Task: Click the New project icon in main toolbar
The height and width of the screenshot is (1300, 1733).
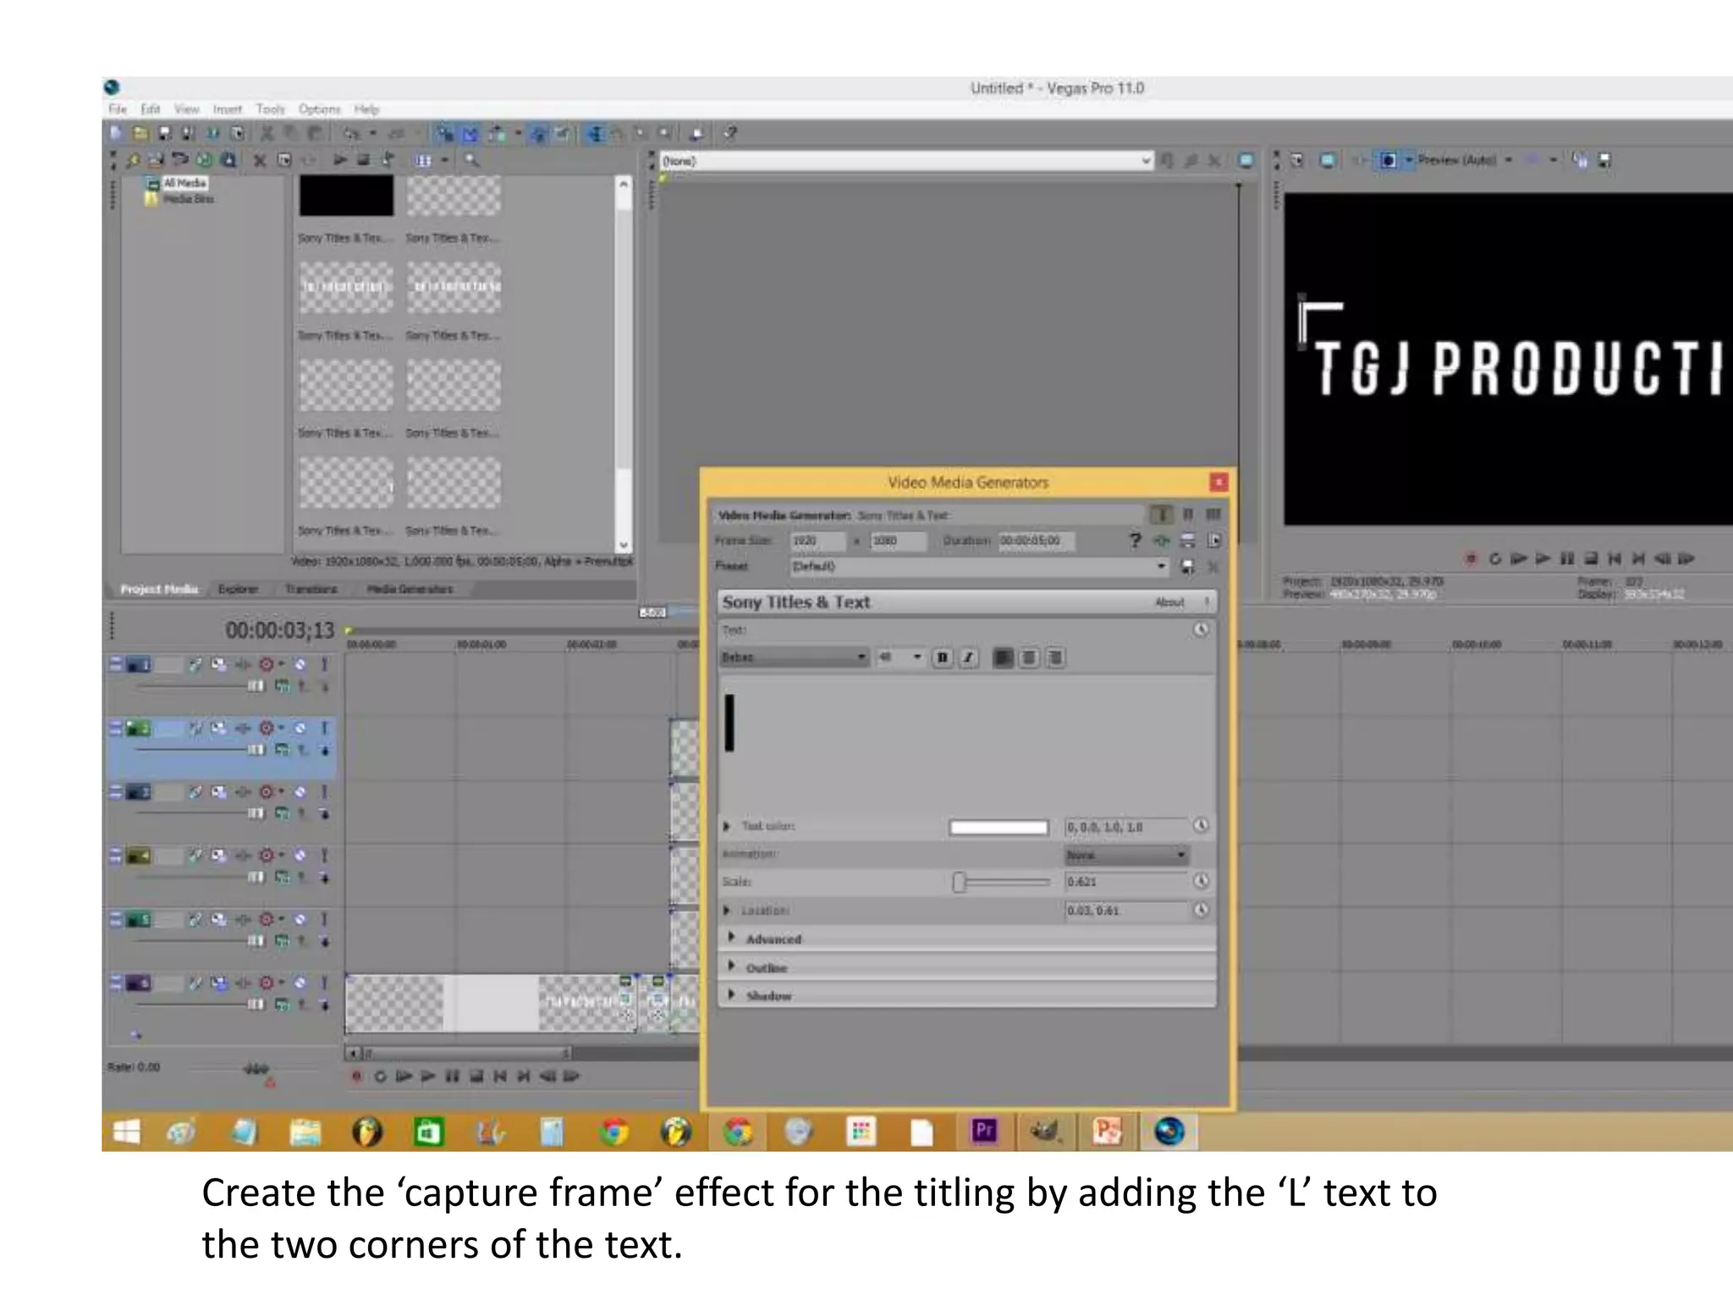Action: pyautogui.click(x=116, y=133)
